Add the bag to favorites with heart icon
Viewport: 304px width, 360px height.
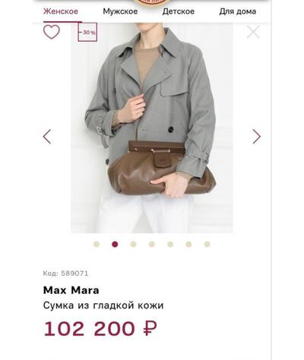coord(52,32)
